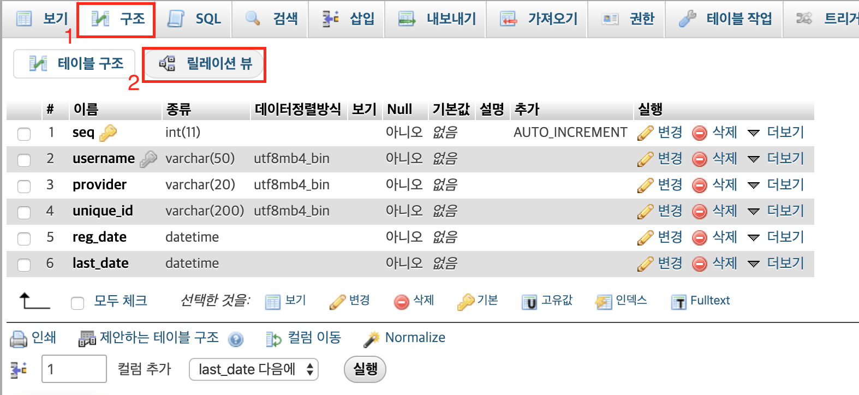
Task: Click the pencil icon for the username row
Action: [645, 159]
